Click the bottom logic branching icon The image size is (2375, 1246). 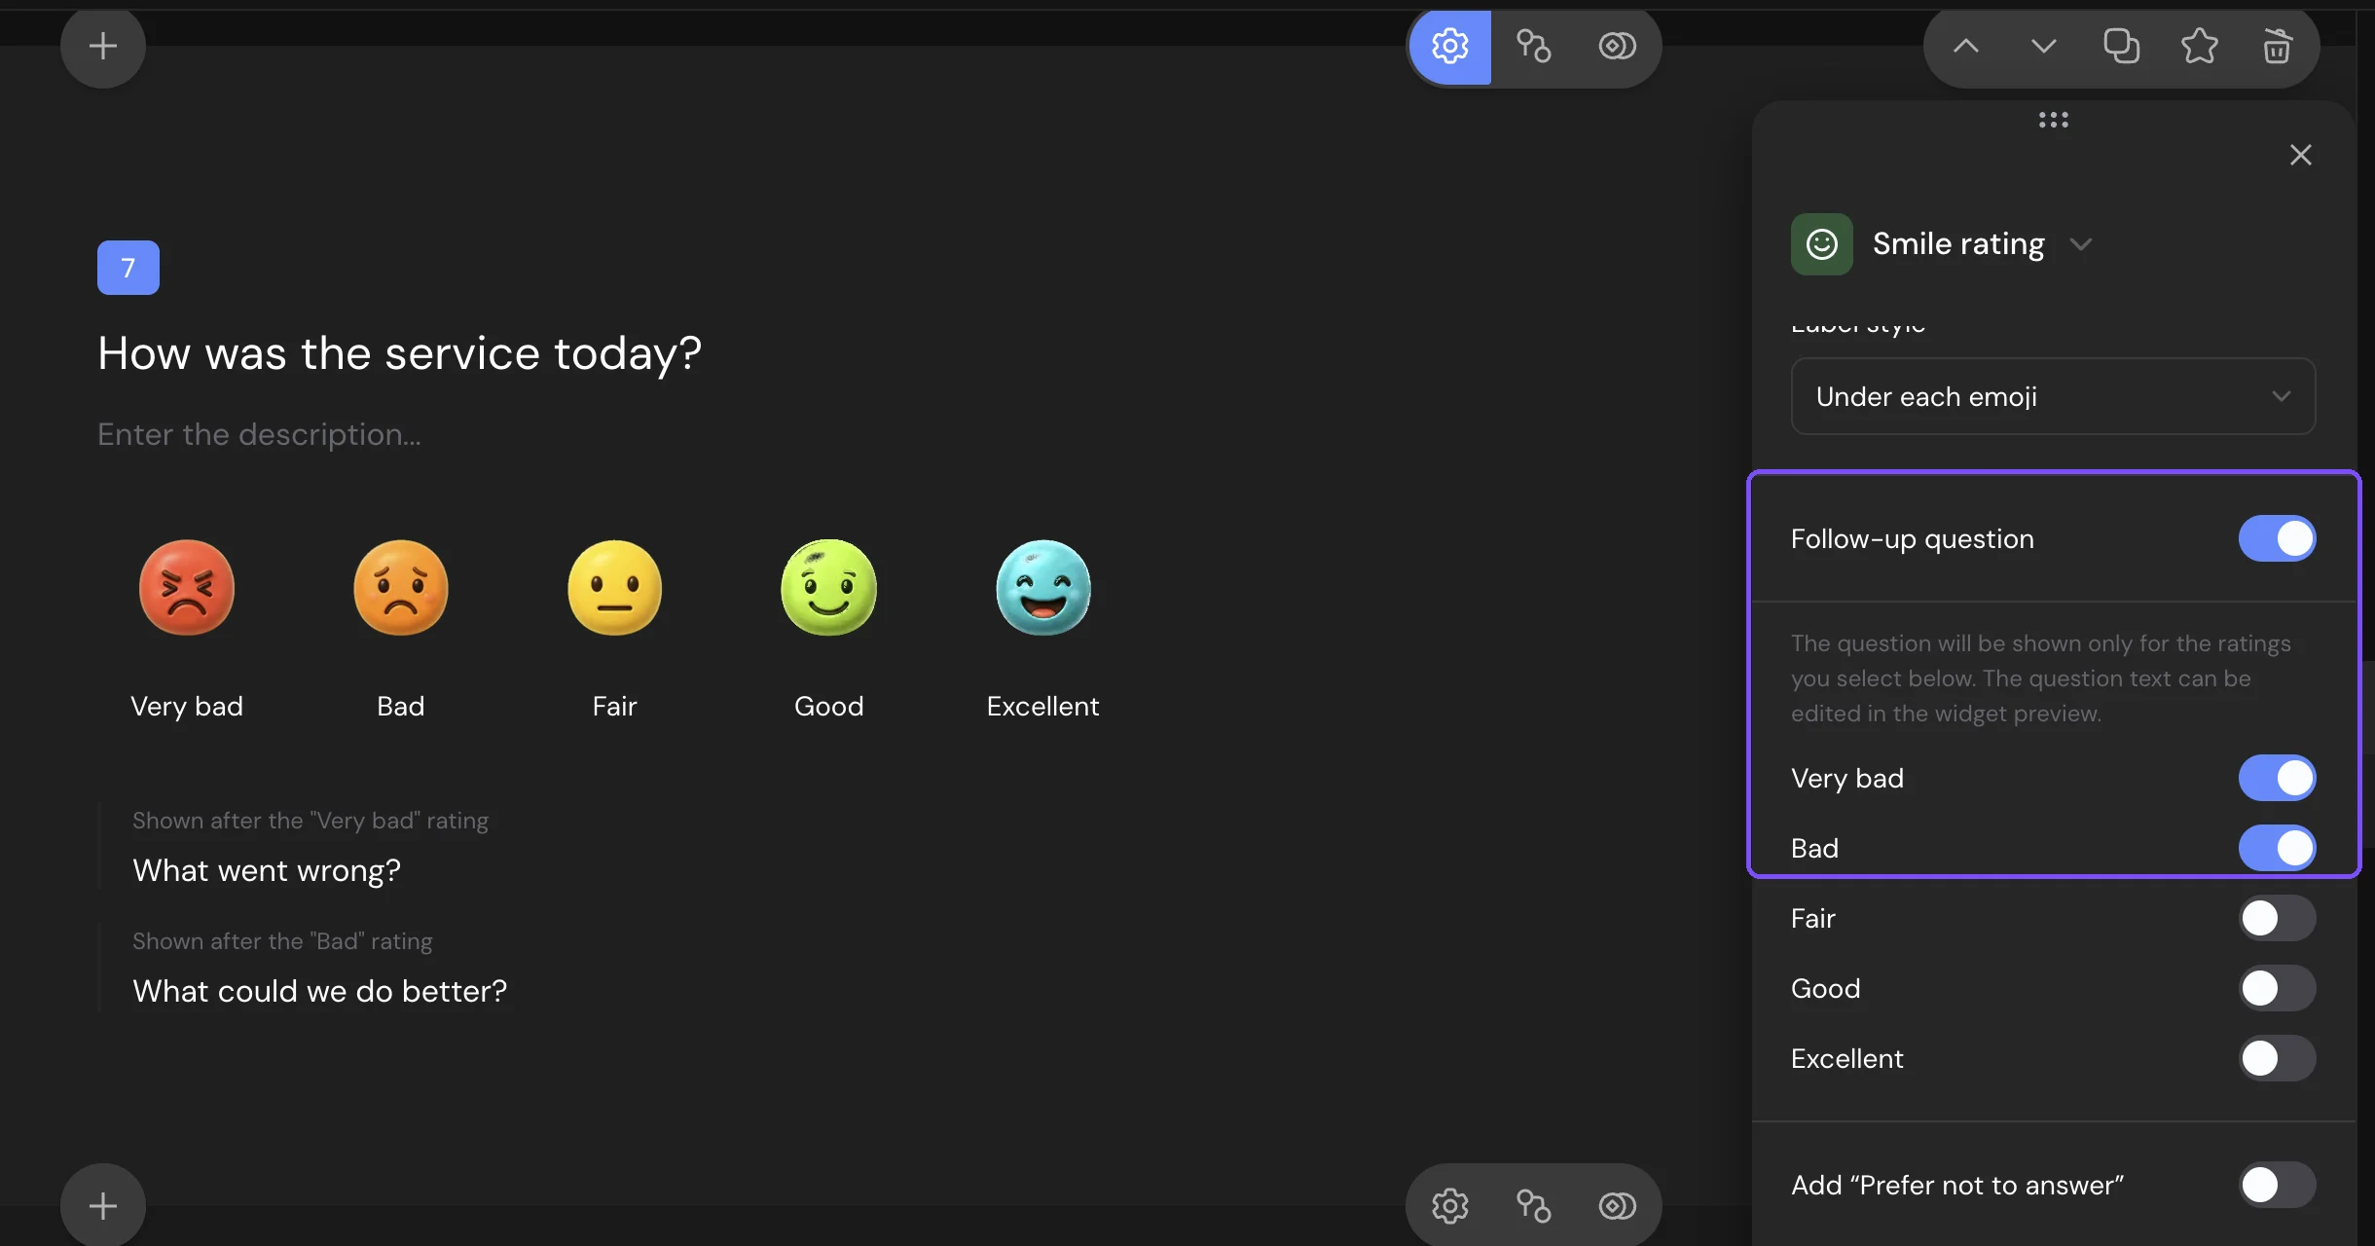click(x=1534, y=1206)
